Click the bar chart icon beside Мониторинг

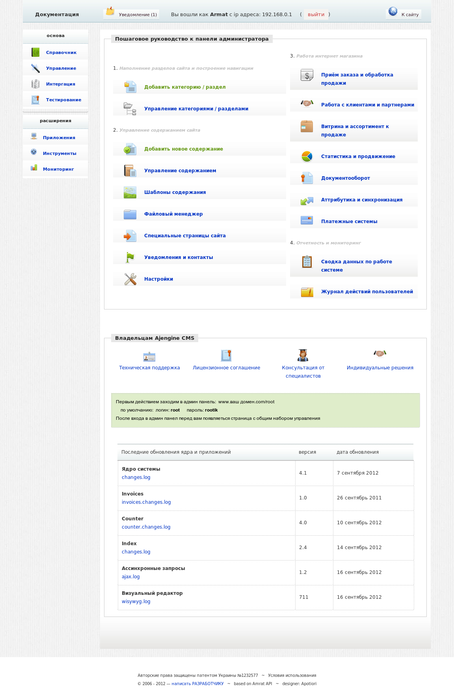click(34, 168)
